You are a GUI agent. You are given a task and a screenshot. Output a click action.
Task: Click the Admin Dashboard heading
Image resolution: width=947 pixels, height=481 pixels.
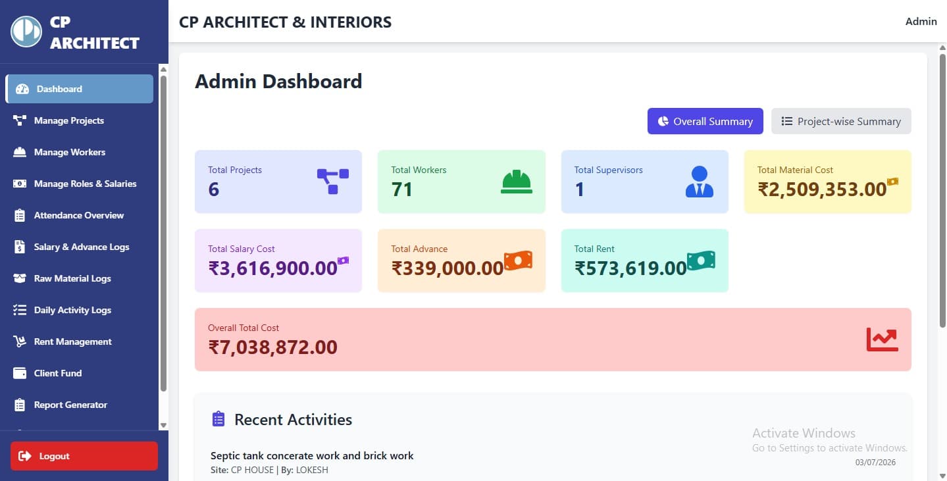pos(278,81)
